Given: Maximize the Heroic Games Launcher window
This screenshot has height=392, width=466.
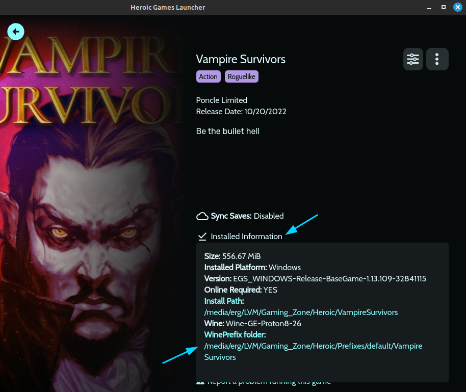Looking at the screenshot, I should pyautogui.click(x=444, y=8).
